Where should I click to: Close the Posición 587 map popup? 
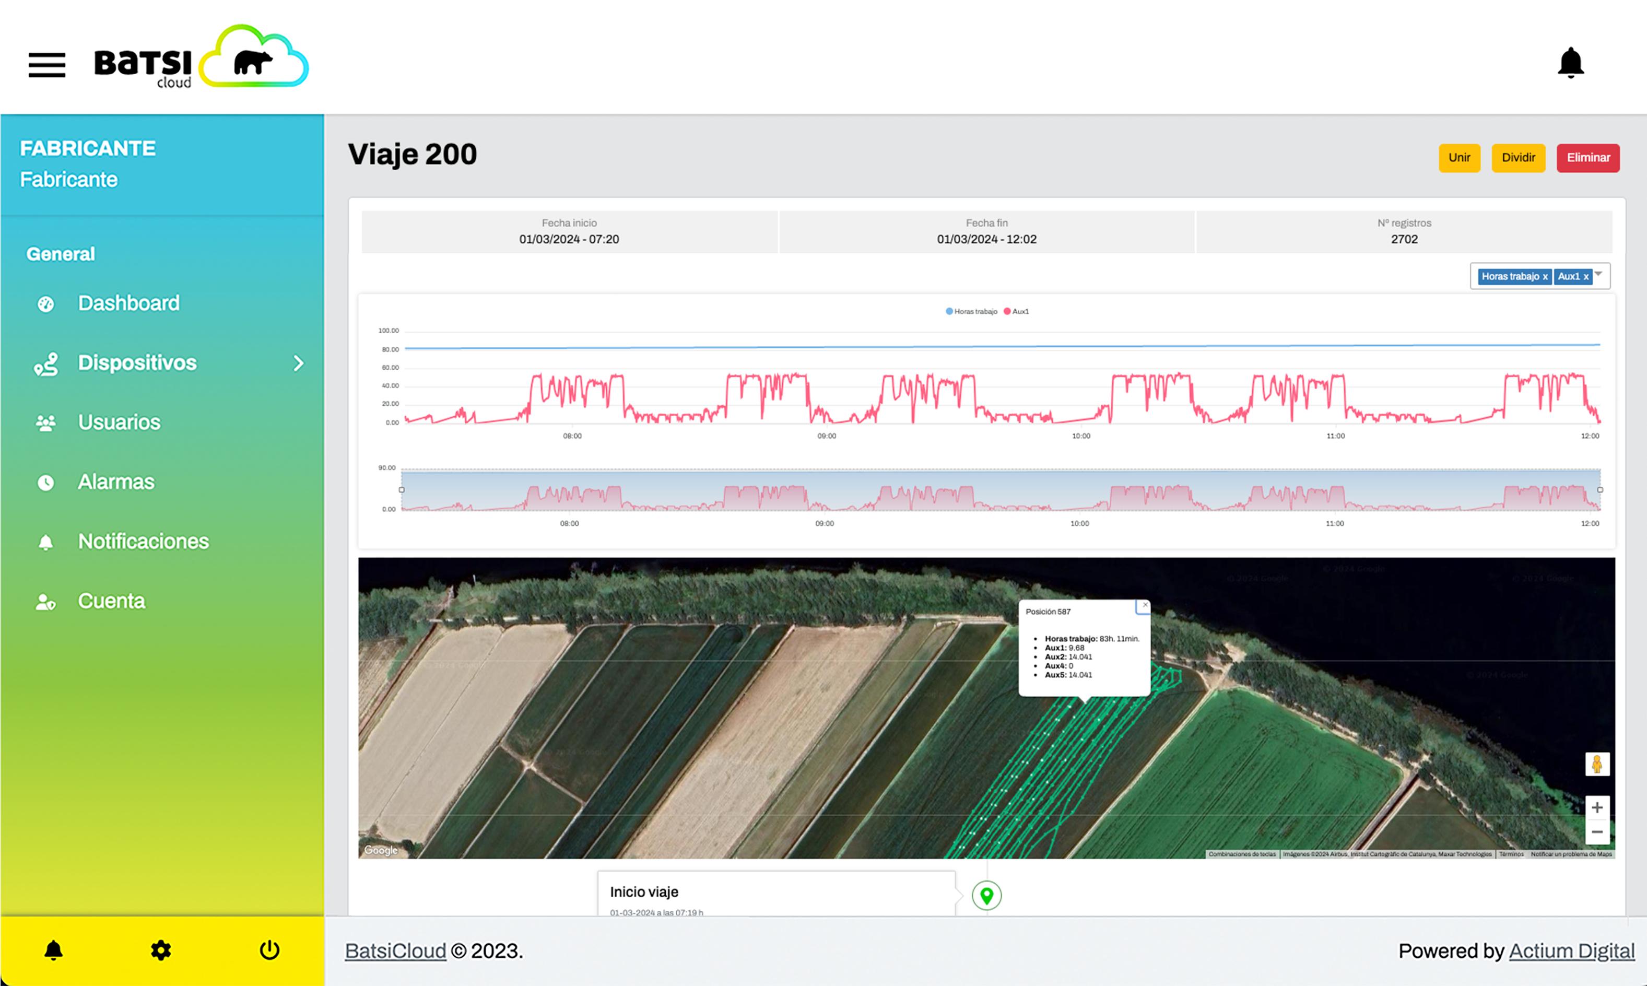pos(1145,605)
